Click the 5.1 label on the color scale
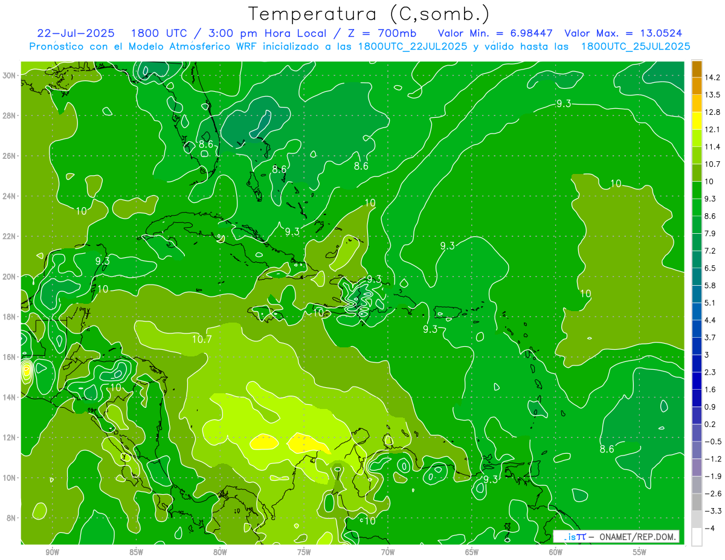Image resolution: width=725 pixels, height=560 pixels. click(710, 303)
